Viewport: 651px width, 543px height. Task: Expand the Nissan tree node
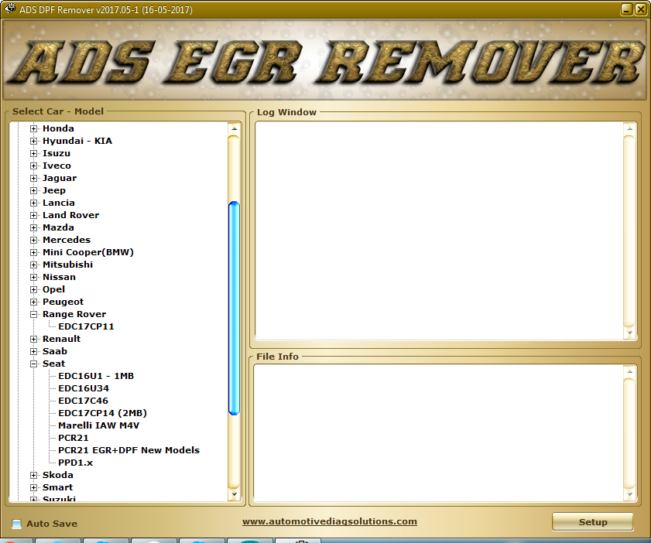click(33, 277)
